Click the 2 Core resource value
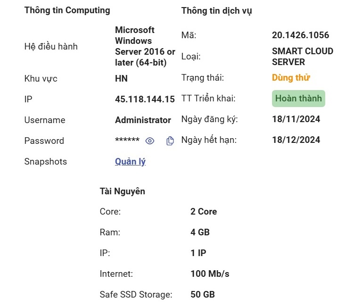The width and height of the screenshot is (346, 307). (204, 211)
